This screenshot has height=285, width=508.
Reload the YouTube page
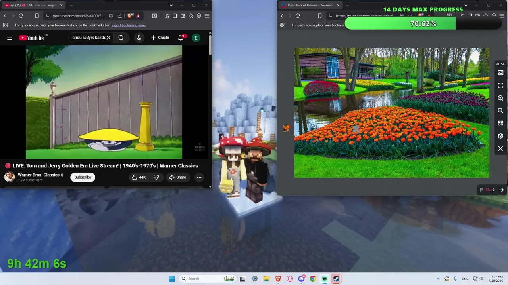click(x=21, y=16)
